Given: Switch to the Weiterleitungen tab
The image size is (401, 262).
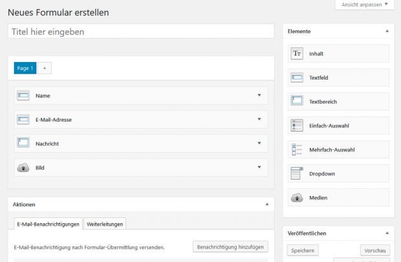Looking at the screenshot, I should pos(105,224).
